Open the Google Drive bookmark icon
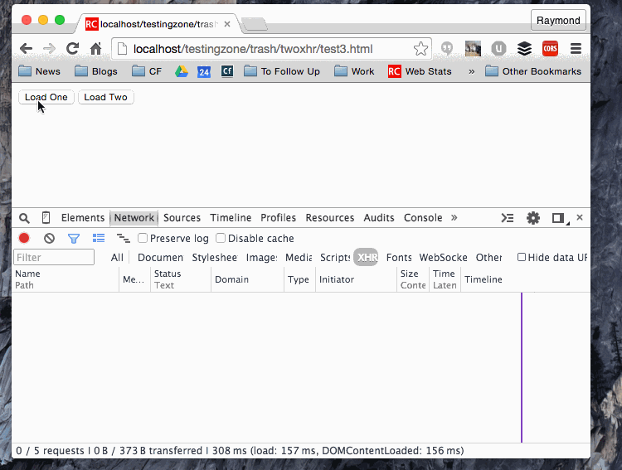 coord(182,71)
